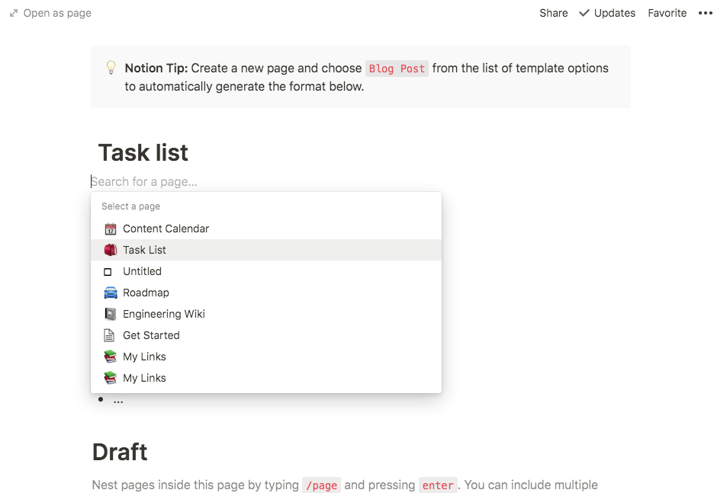Screen dimensions: 714x493
Task: Click the lightbulb icon in the Notion Tip callout
Action: pos(111,67)
